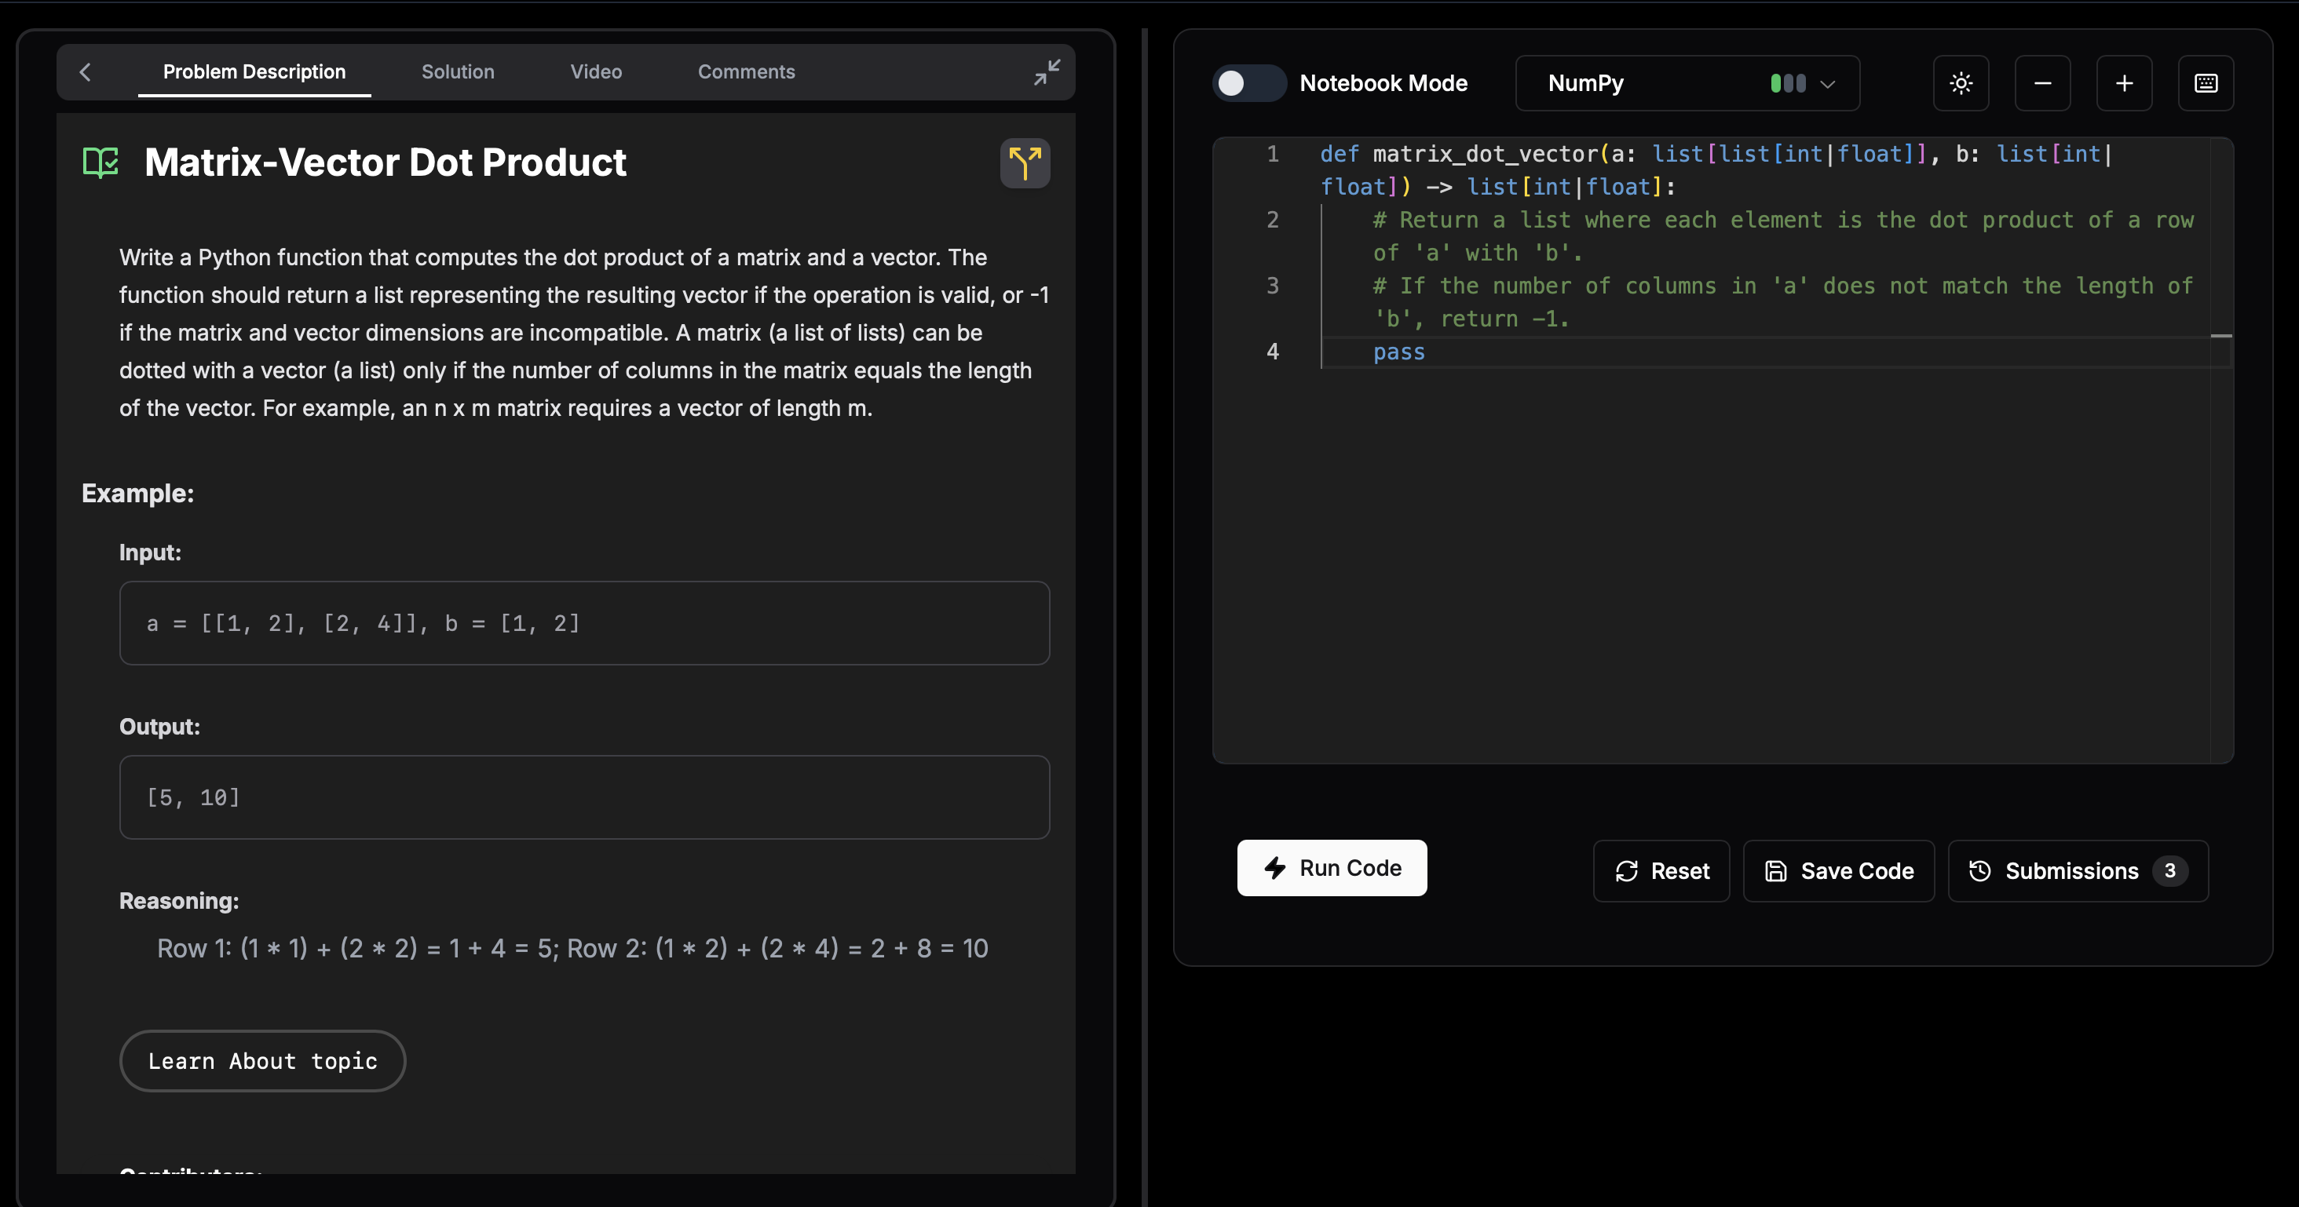
Task: Click the Save Code button
Action: click(x=1840, y=872)
